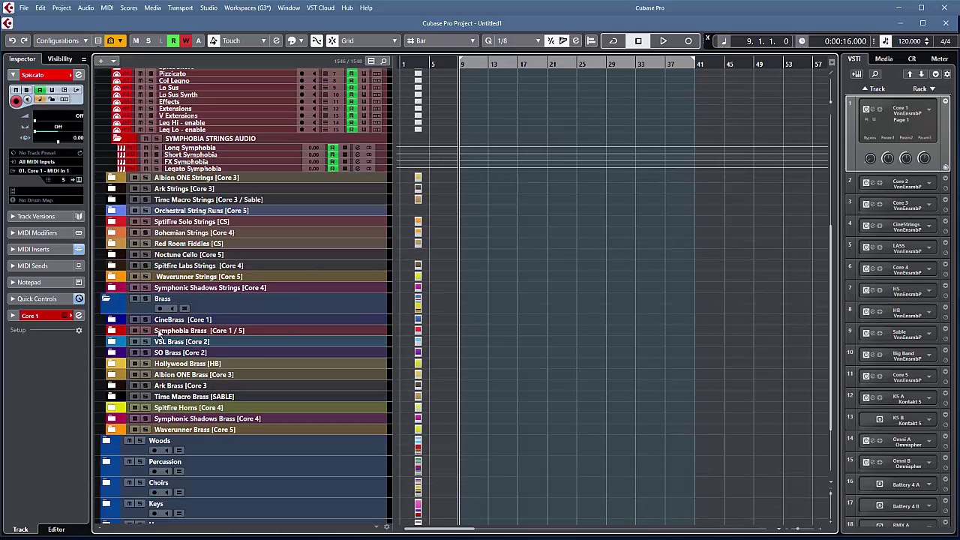Click the Add Track plus button
960x540 pixels.
[x=101, y=61]
